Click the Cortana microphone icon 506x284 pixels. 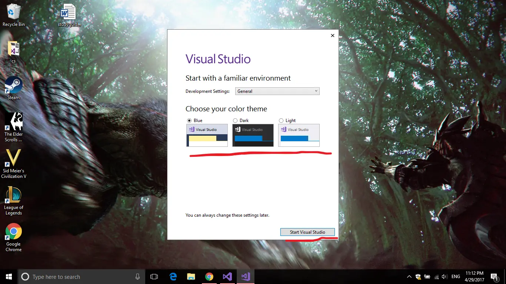pyautogui.click(x=137, y=277)
